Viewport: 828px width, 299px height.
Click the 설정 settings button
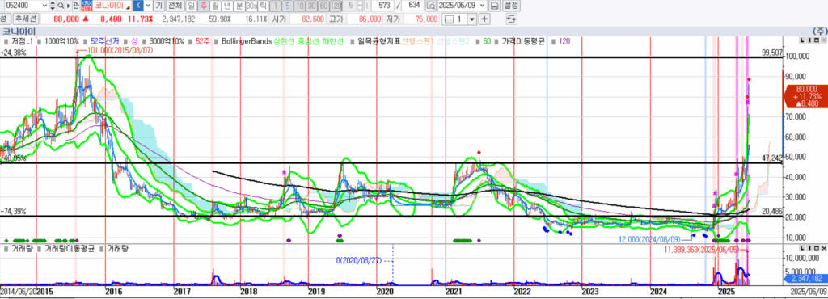tap(511, 6)
